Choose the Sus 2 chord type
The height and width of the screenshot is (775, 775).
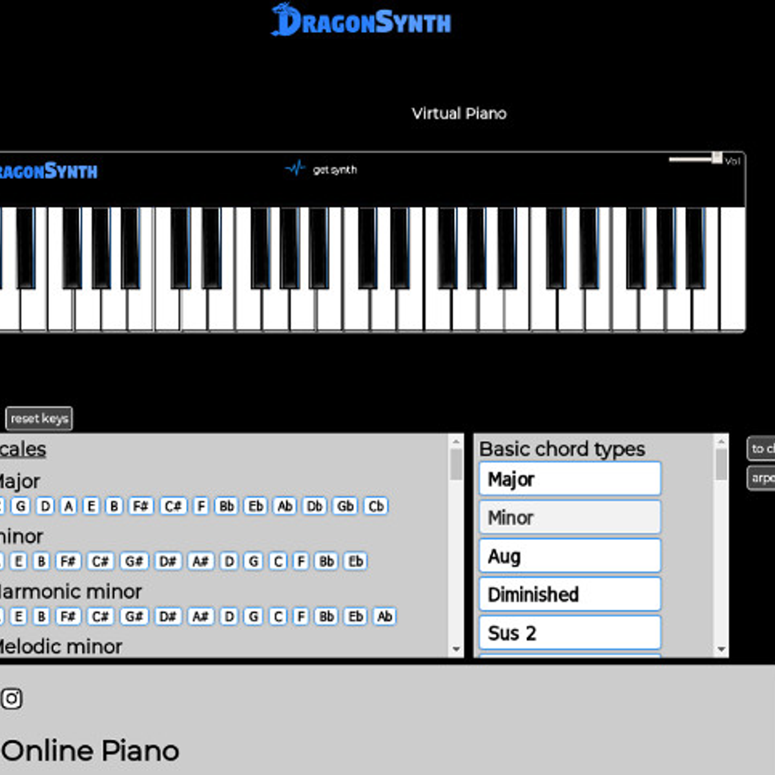tap(569, 633)
